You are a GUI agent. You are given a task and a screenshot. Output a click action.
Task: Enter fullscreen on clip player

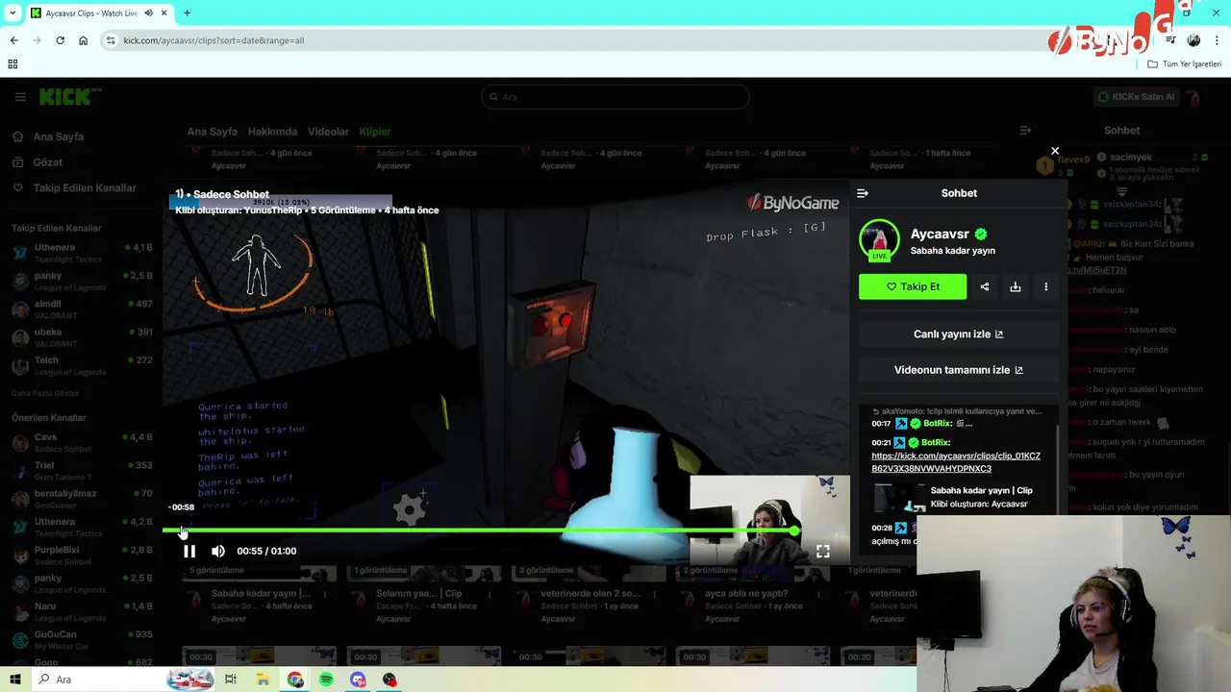pos(823,552)
